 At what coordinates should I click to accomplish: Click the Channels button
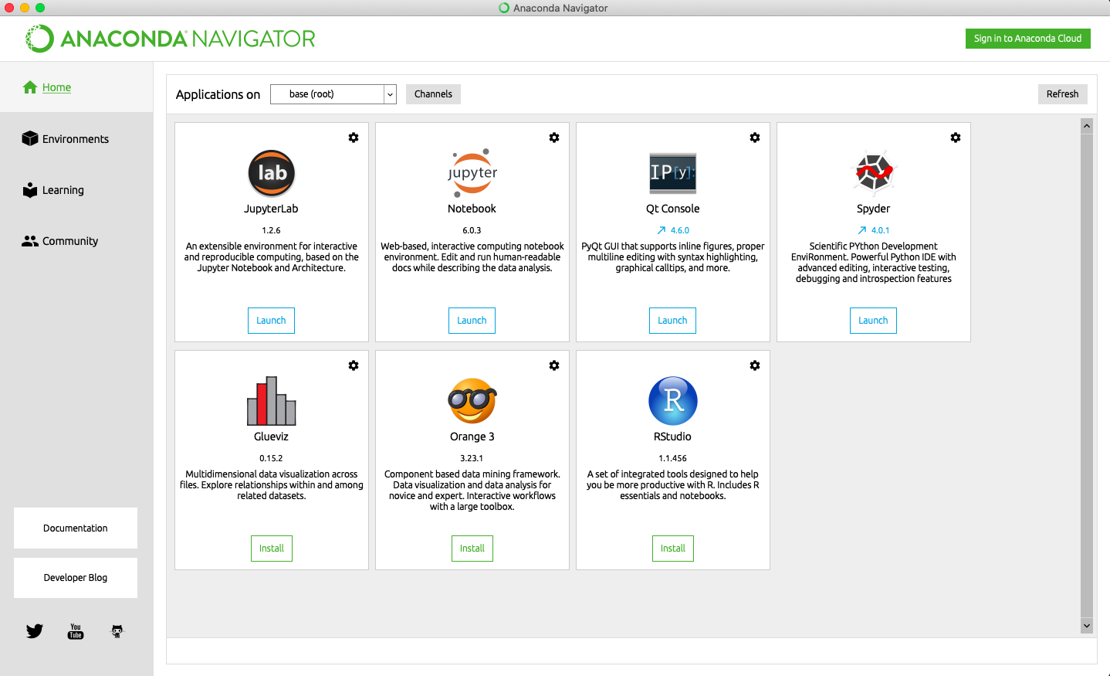[x=433, y=94]
